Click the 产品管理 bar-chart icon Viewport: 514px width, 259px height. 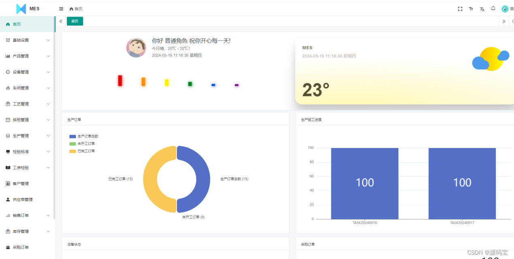8,56
